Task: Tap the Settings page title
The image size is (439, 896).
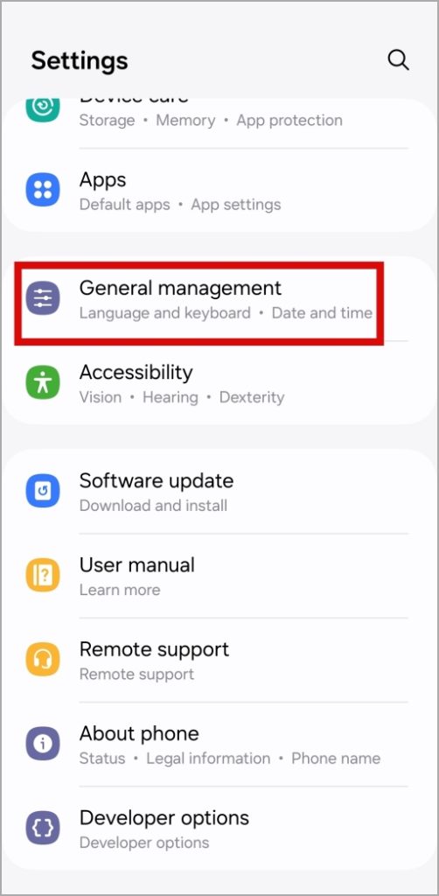Action: tap(80, 60)
